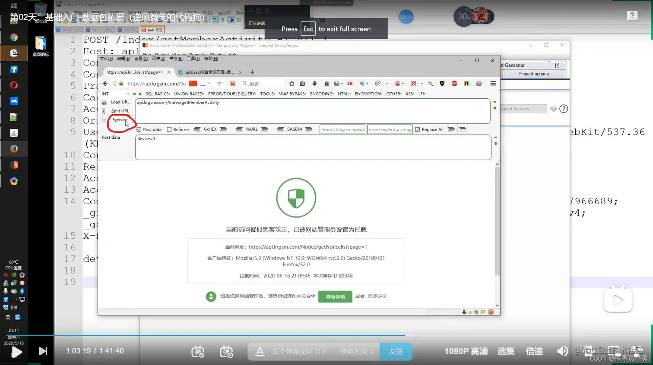
Task: Open Firefox from the taskbar
Action: pos(14,149)
